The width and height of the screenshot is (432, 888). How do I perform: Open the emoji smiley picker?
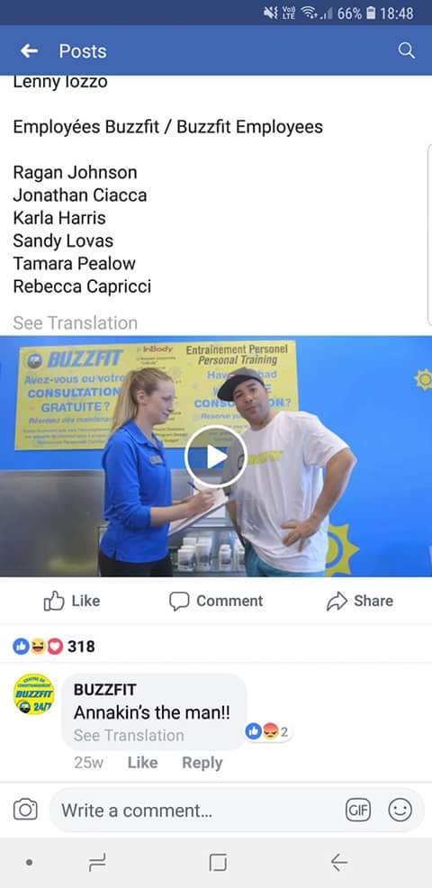[400, 811]
